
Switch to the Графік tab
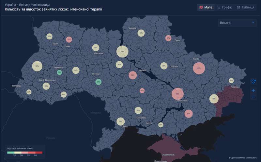pyautogui.click(x=224, y=7)
